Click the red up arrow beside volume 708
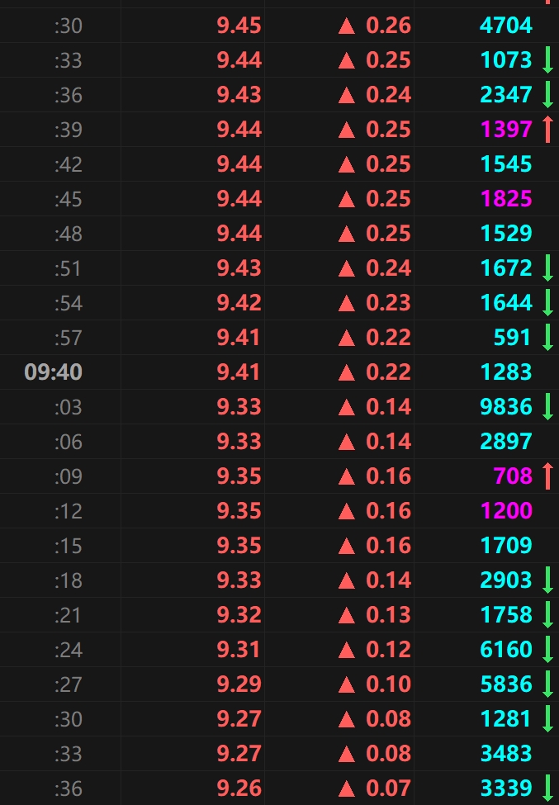The width and height of the screenshot is (559, 805). [x=547, y=476]
